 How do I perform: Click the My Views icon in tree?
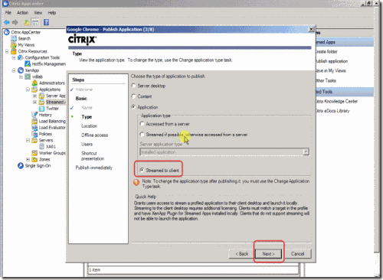14,45
